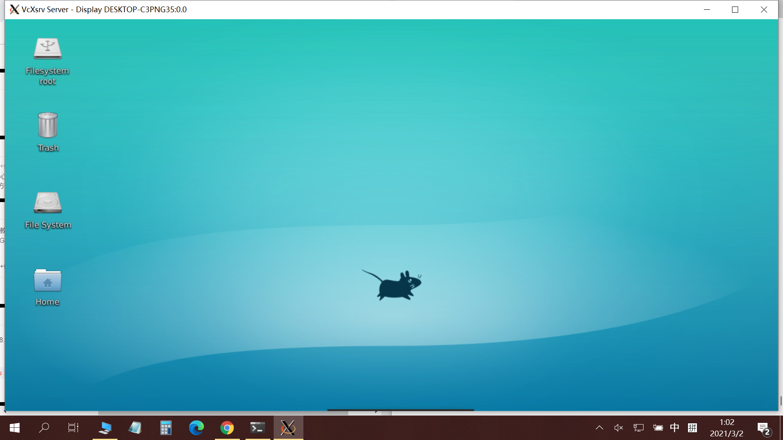Viewport: 783px width, 440px height.
Task: Click the battery indicator in the tray
Action: 657,428
